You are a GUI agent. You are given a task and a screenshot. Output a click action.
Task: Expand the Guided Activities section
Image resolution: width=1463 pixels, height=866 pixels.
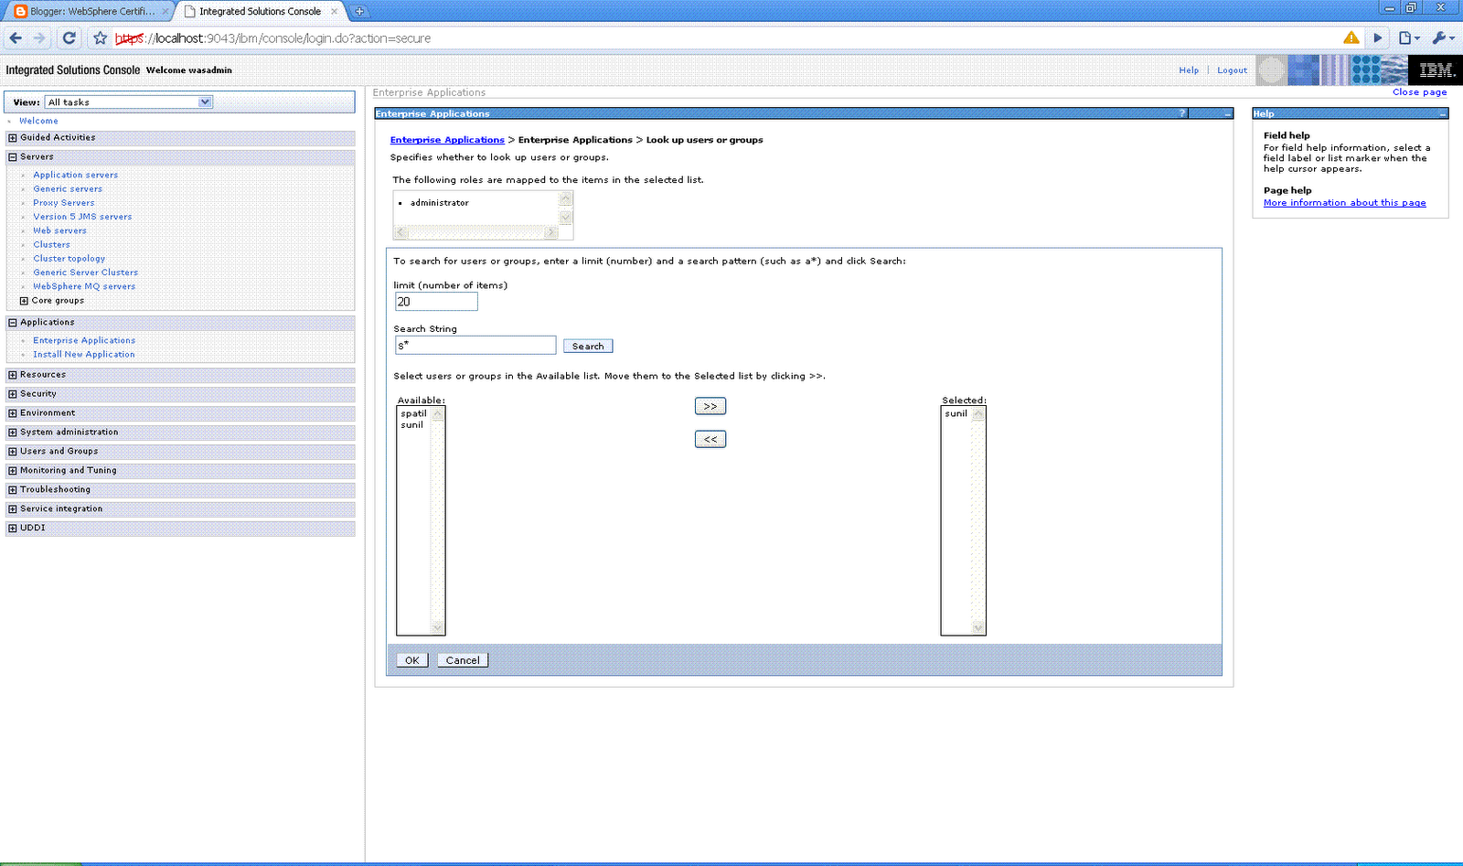click(13, 138)
